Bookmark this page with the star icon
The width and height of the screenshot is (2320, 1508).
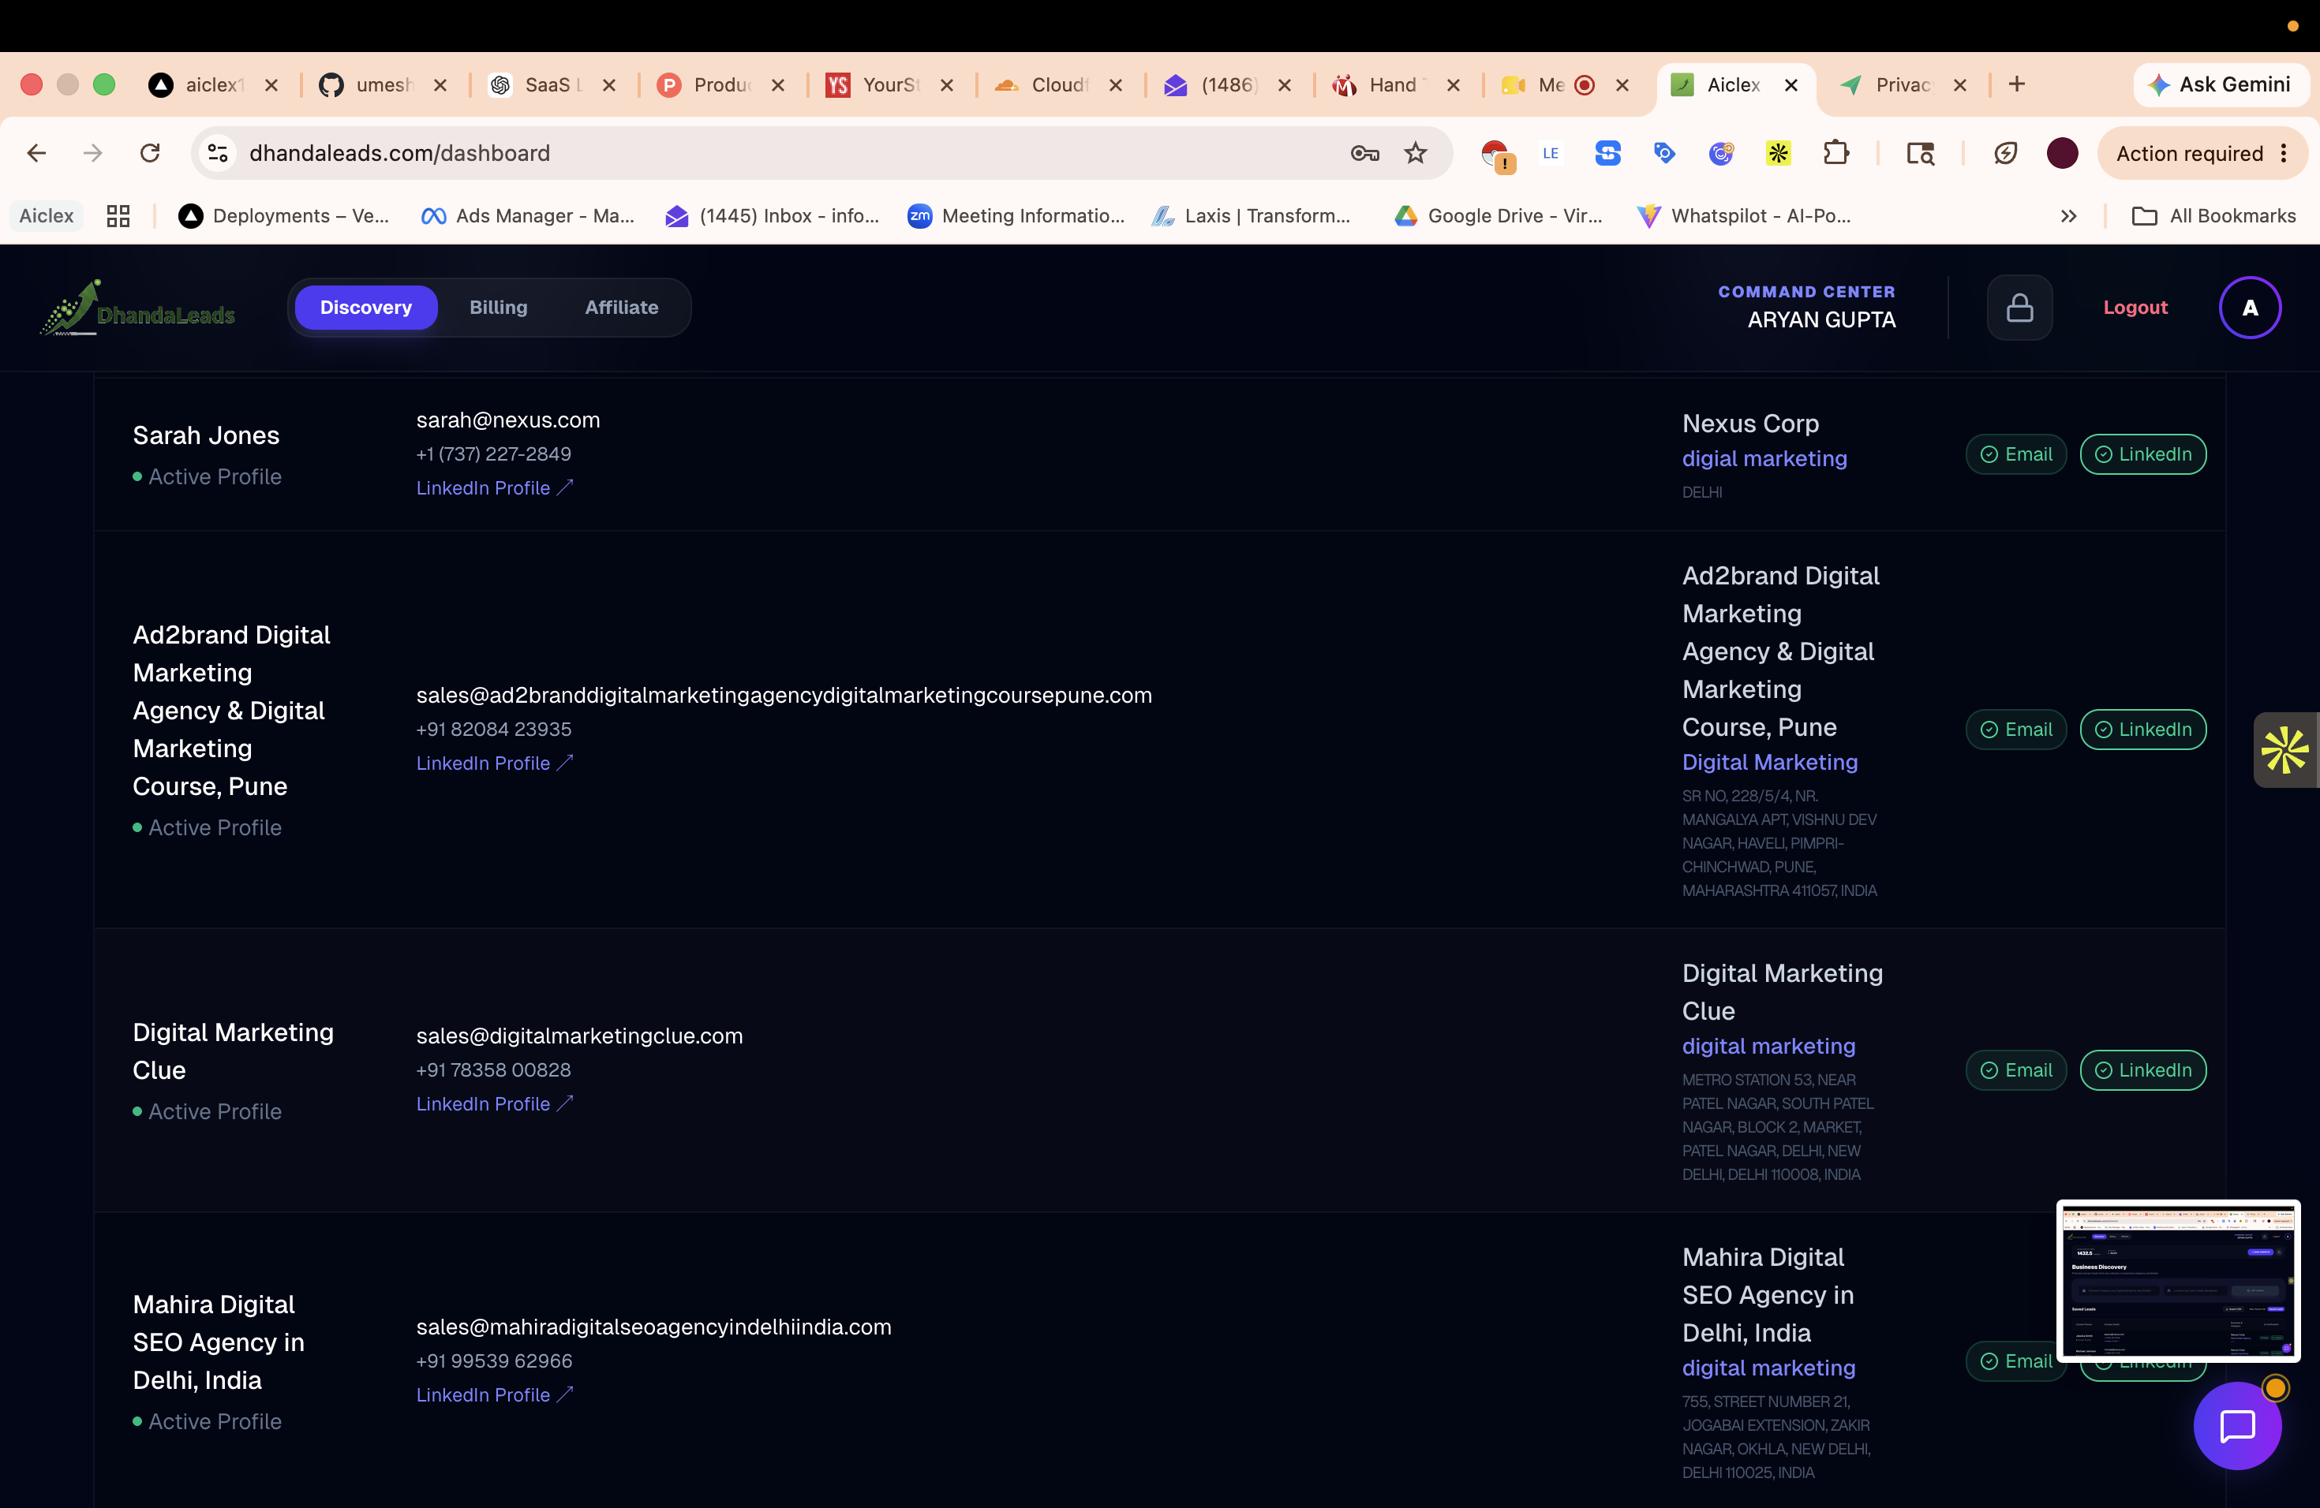[x=1416, y=153]
